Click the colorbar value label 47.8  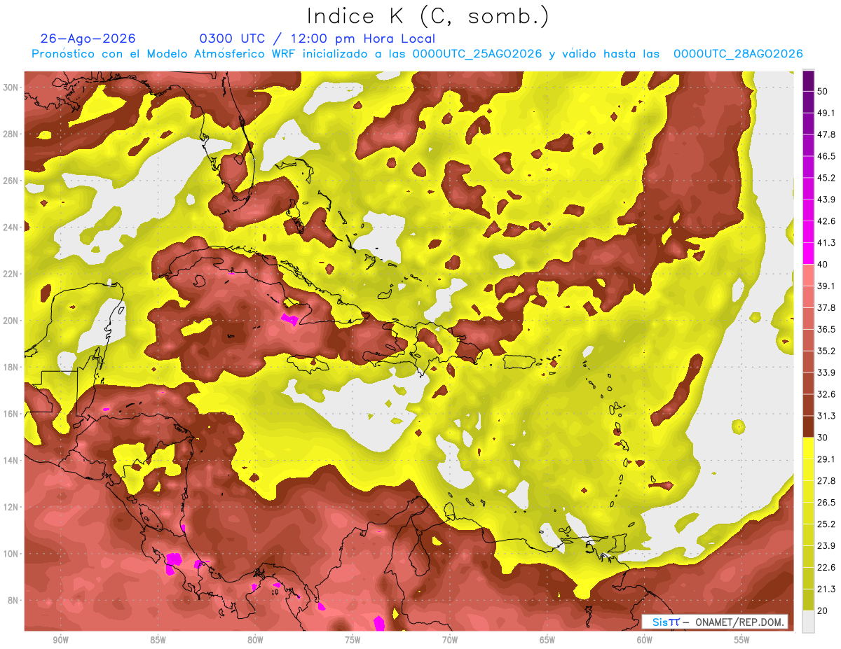tap(826, 134)
